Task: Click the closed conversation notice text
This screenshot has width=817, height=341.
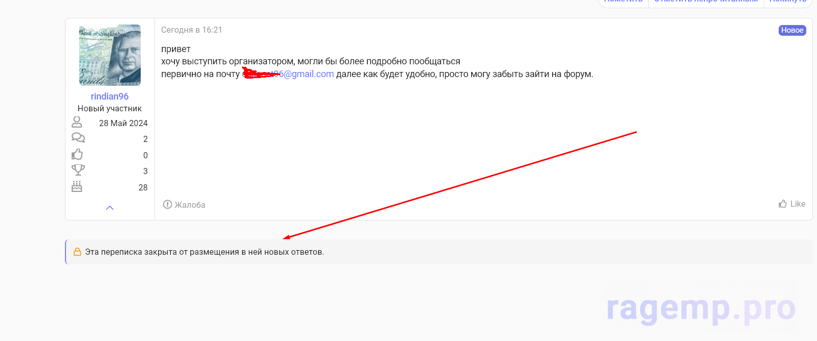Action: (x=205, y=252)
